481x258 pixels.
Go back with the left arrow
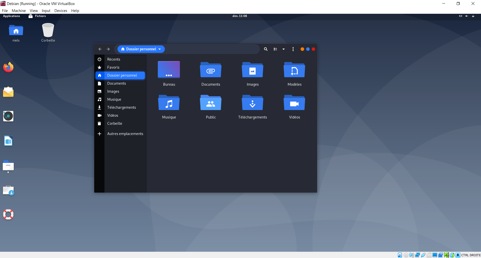pos(100,49)
